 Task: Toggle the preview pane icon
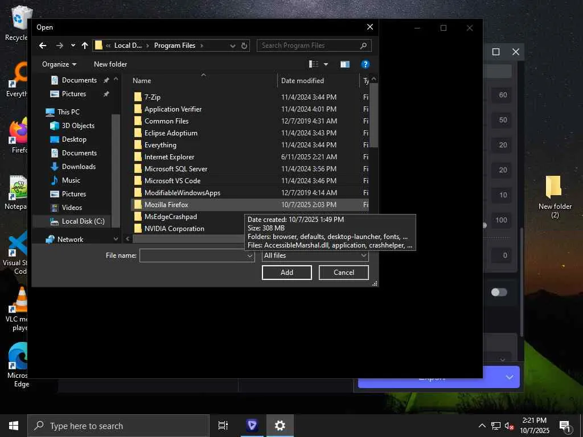click(x=345, y=64)
